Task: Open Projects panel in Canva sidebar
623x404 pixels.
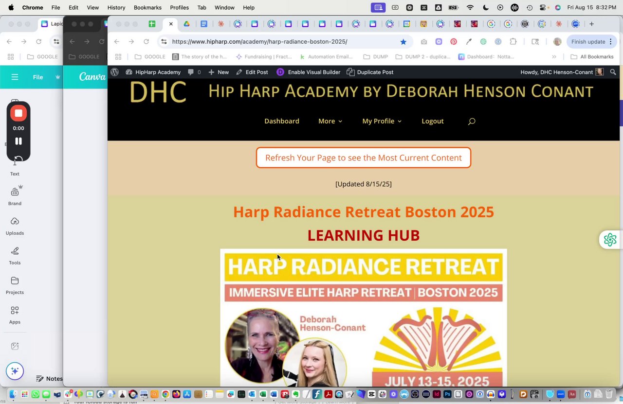Action: pos(15,285)
